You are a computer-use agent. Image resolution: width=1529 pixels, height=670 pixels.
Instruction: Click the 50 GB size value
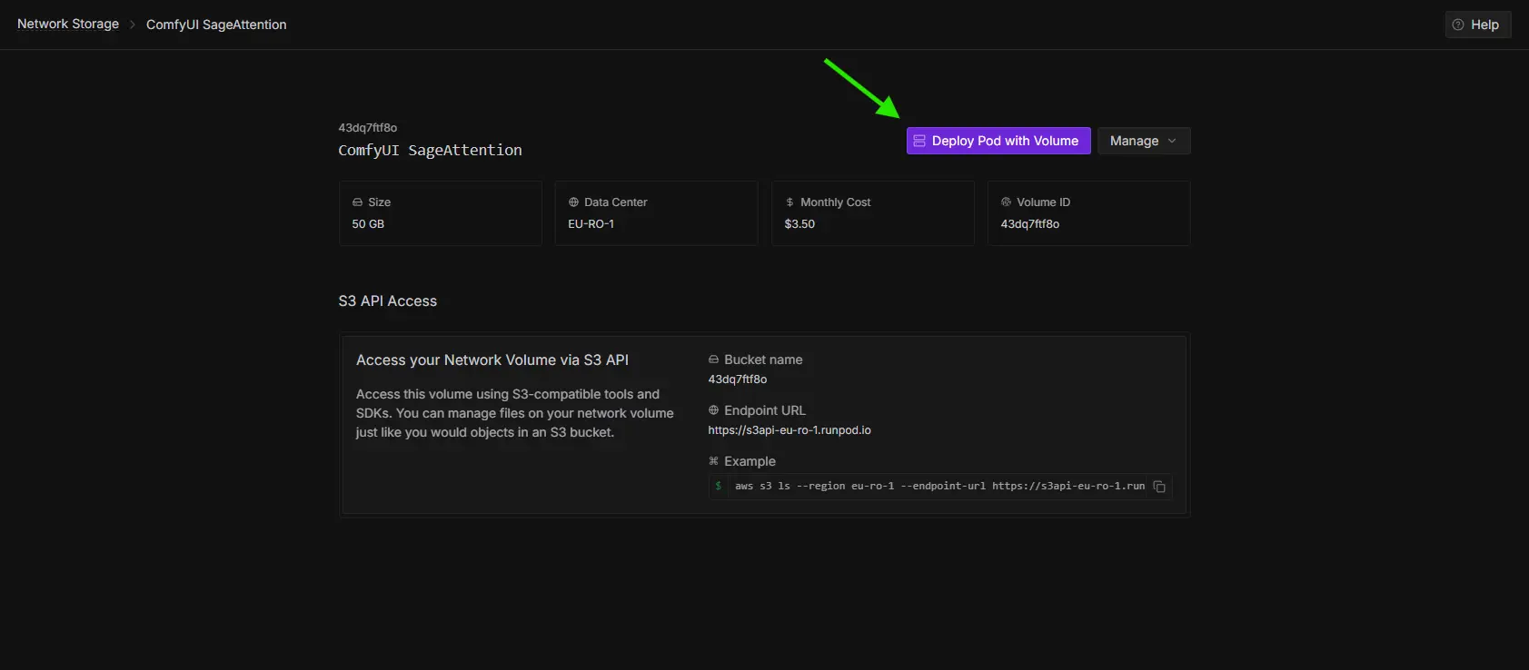point(368,224)
